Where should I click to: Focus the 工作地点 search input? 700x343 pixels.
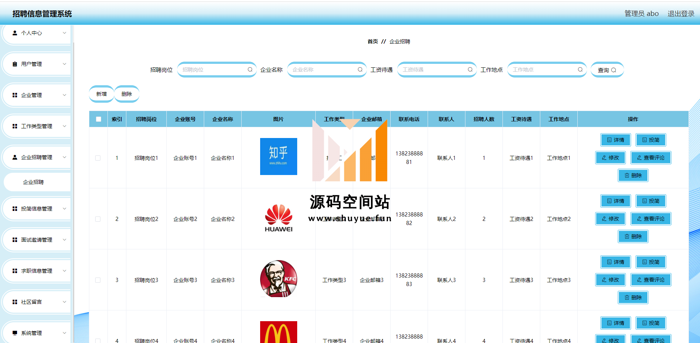click(547, 70)
